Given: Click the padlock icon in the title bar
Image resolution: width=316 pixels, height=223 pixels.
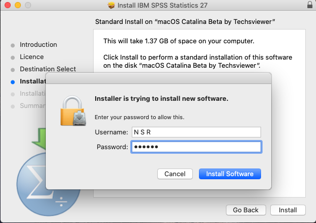Looking at the screenshot, I should [310, 5].
